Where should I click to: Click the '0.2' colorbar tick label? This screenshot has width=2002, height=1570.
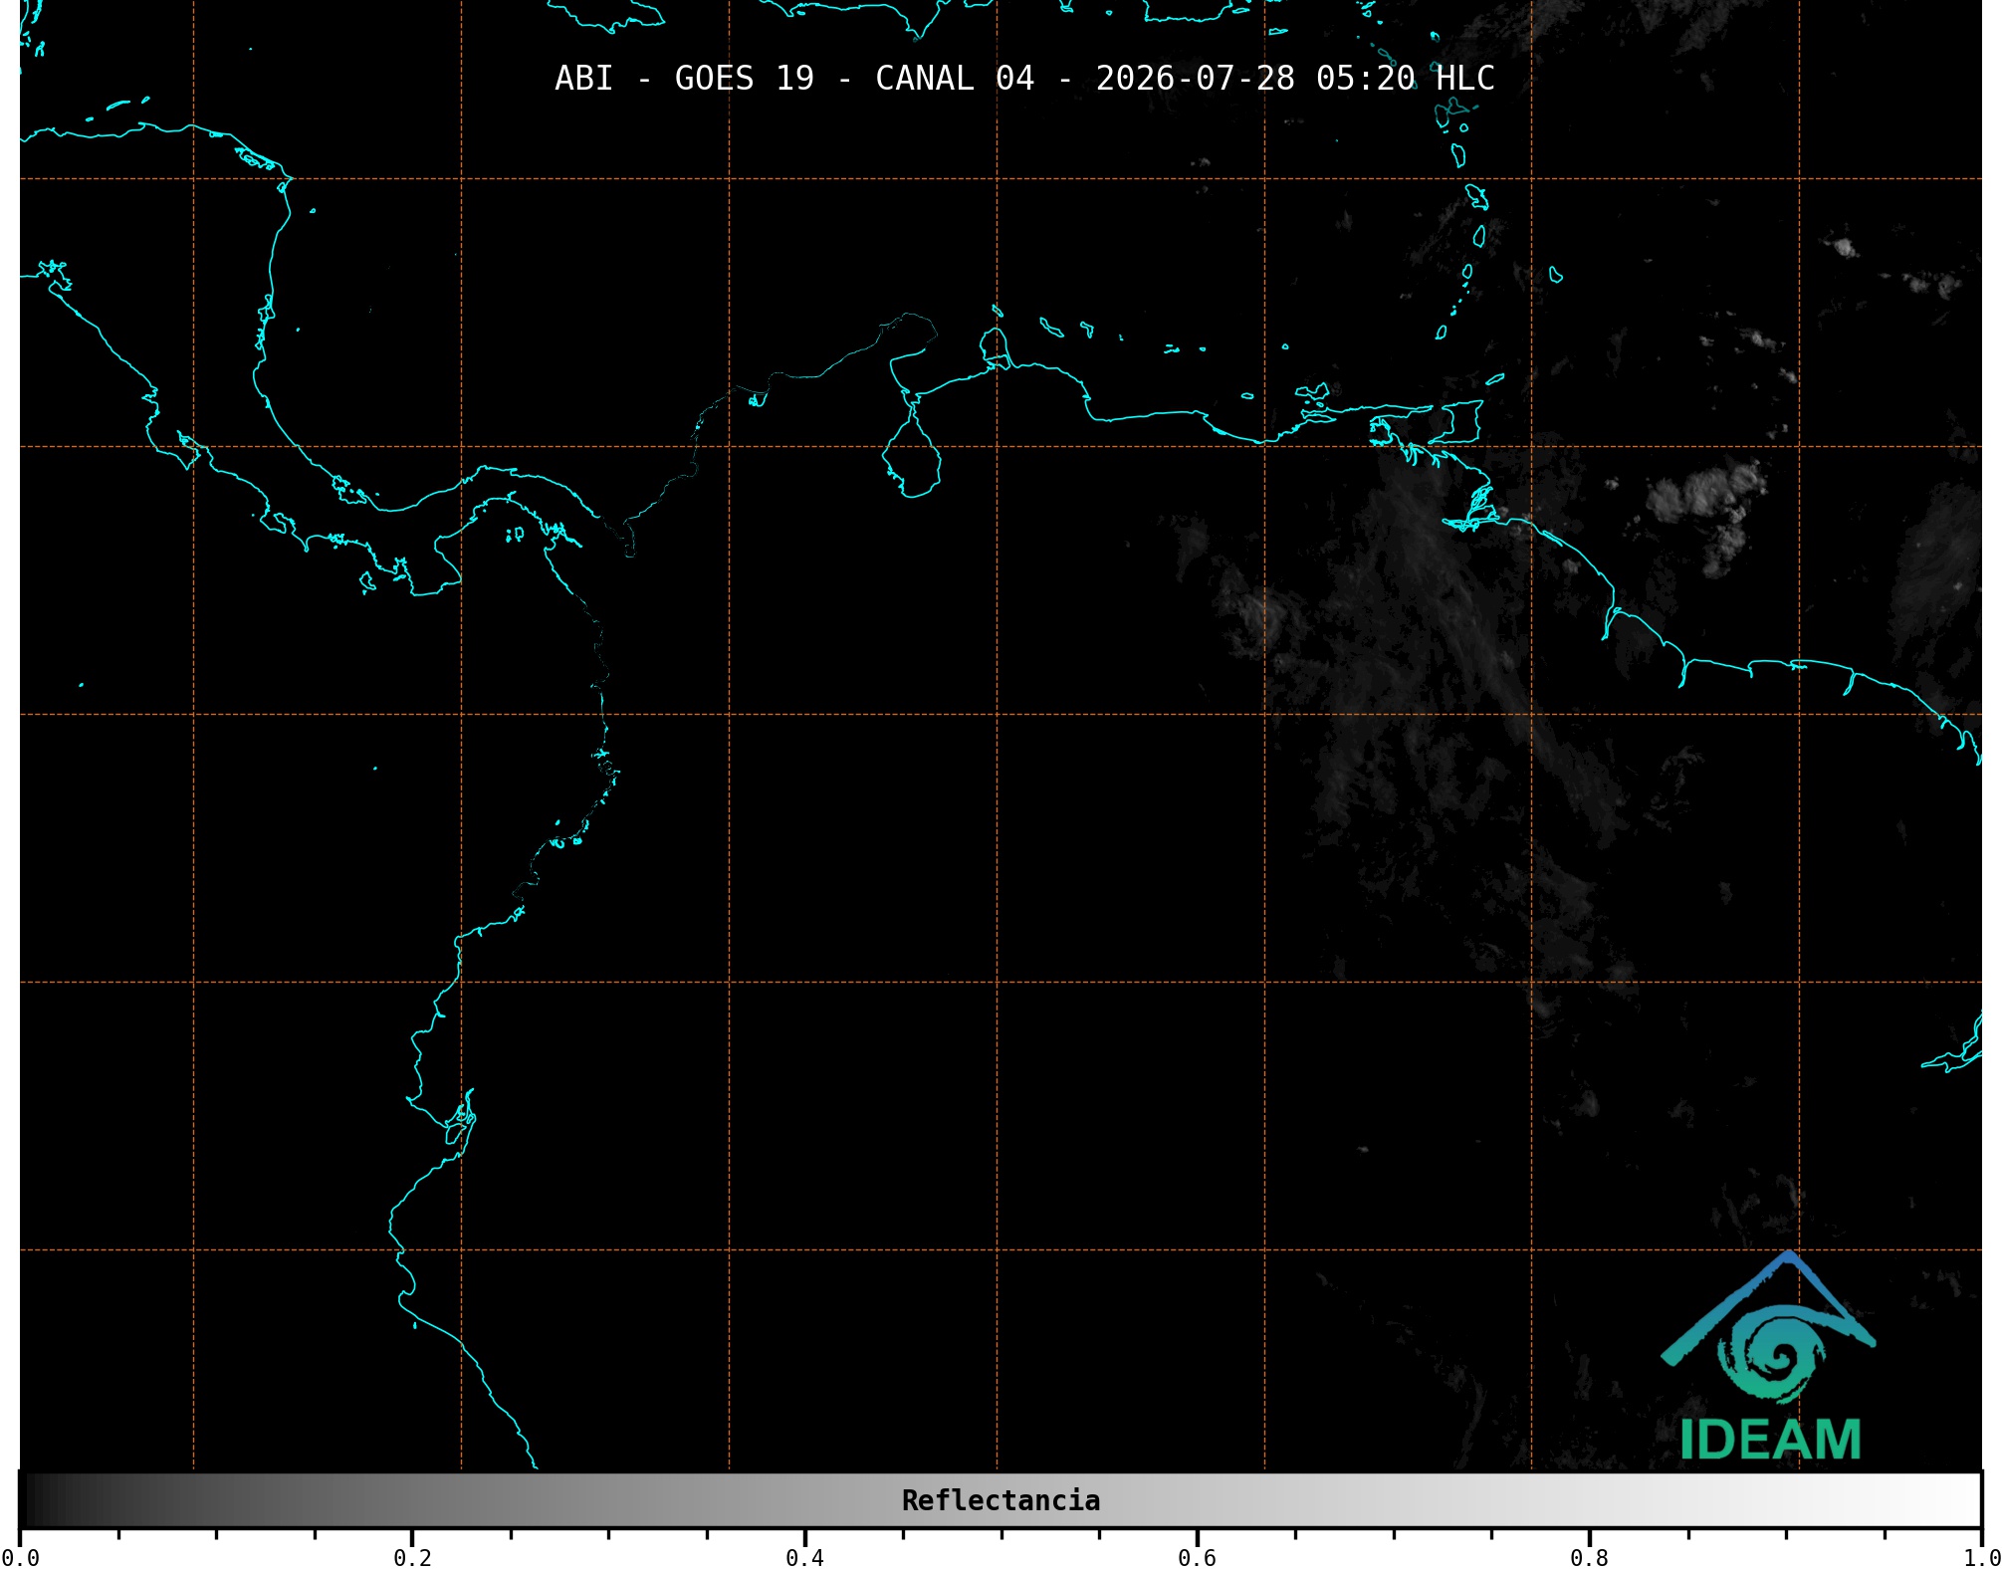tap(412, 1558)
